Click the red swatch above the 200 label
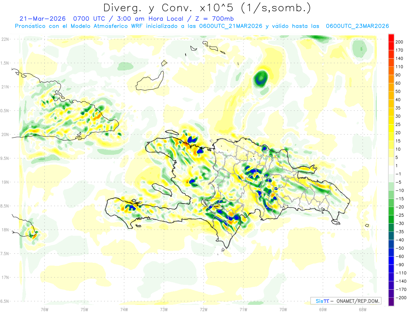 pos(391,38)
